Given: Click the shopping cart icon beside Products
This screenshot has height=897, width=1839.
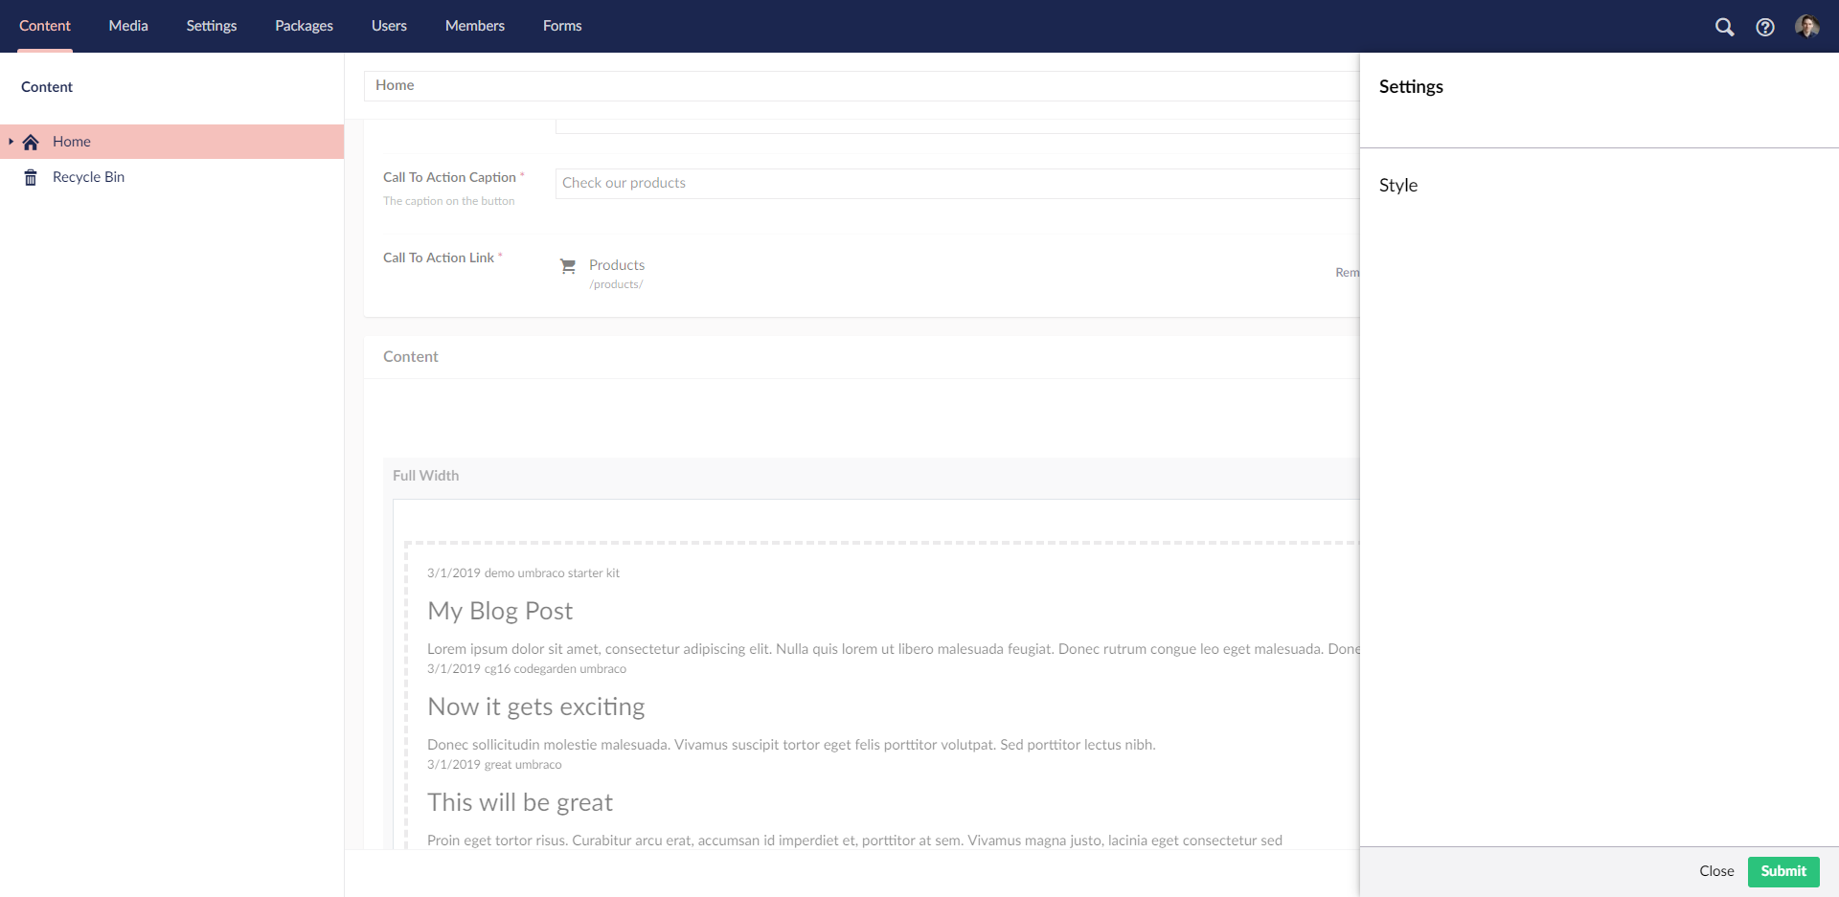Looking at the screenshot, I should click(568, 265).
